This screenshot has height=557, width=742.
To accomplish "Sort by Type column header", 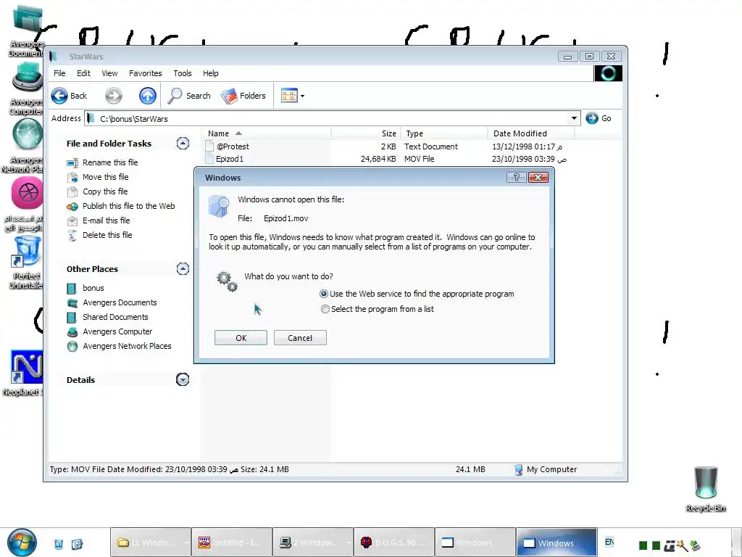I will (x=444, y=133).
